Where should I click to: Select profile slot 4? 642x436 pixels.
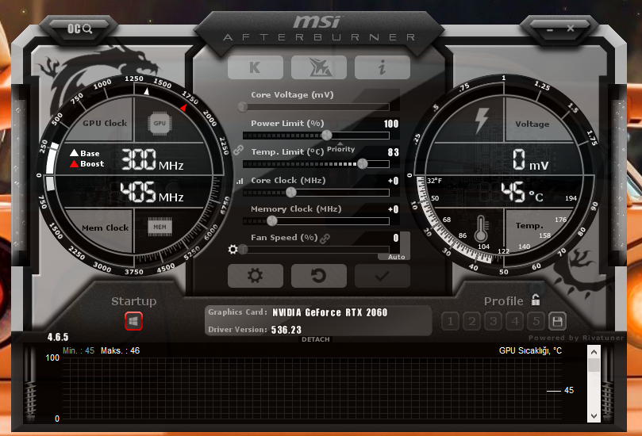point(515,322)
